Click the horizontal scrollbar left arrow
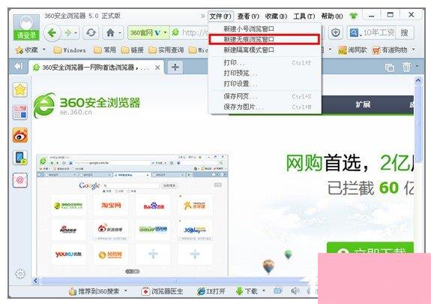The height and width of the screenshot is (304, 431). [x=36, y=281]
